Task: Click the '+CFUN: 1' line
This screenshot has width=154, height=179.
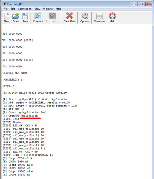Action: [9, 86]
